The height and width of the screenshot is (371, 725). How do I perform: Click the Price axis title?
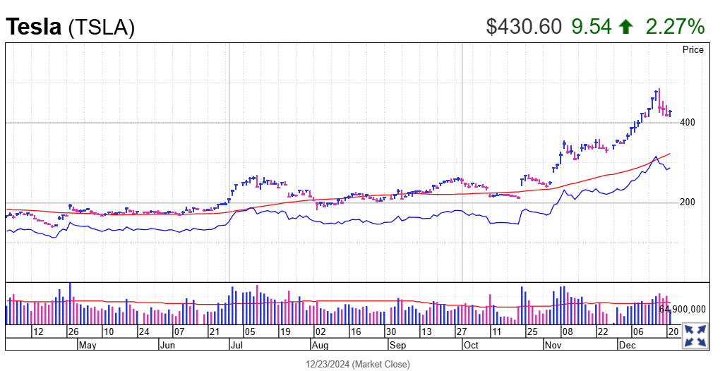click(693, 50)
